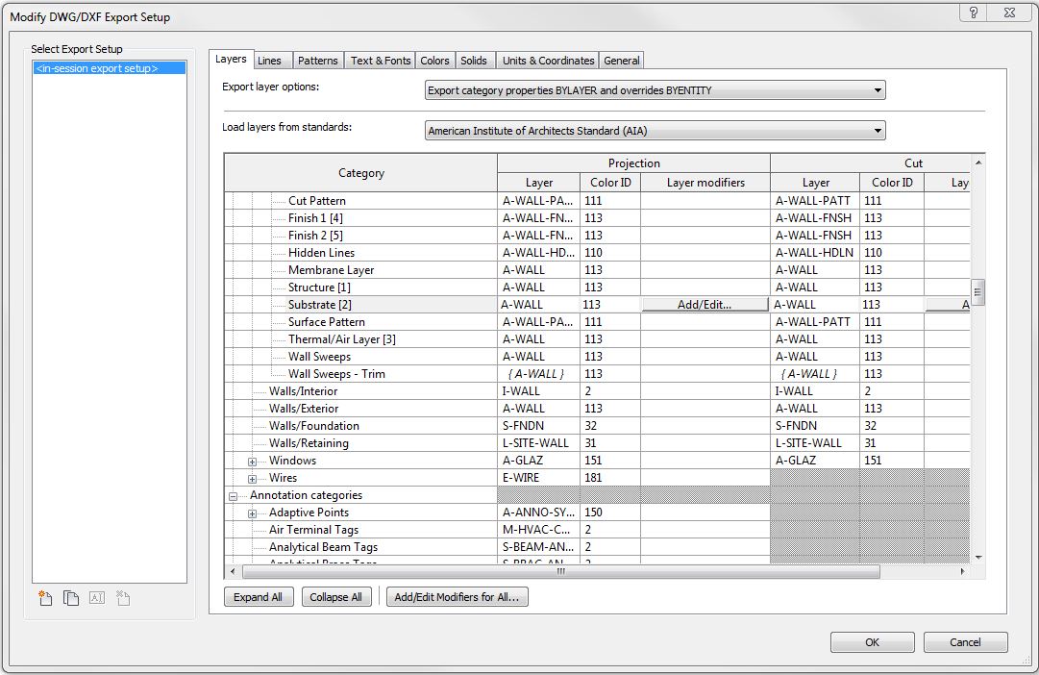Click the Duplicate Export Setup icon
Image resolution: width=1039 pixels, height=675 pixels.
pyautogui.click(x=71, y=598)
